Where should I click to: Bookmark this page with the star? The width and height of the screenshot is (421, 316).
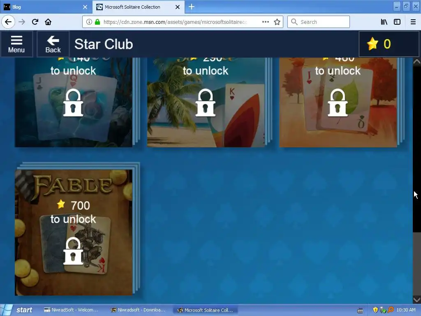[x=277, y=22]
